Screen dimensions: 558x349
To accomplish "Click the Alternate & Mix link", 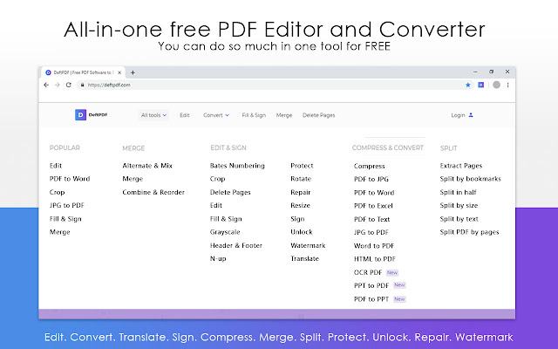I will pos(147,165).
